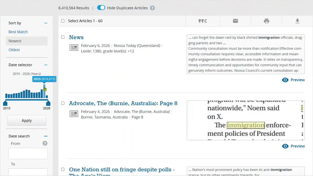The height and width of the screenshot is (176, 313).
Task: Click the Advocate page image snippet thumbnail
Action: coord(246,120)
